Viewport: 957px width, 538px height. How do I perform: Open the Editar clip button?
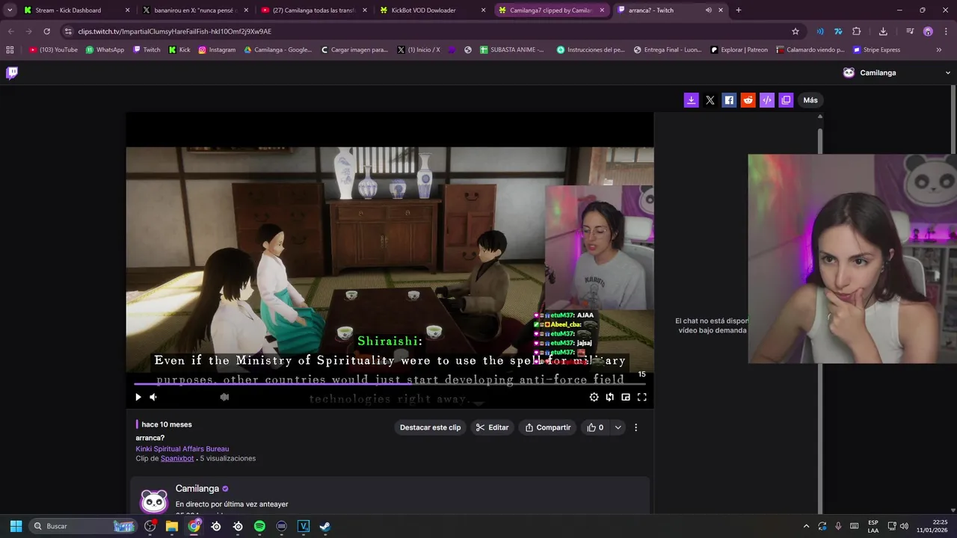492,427
